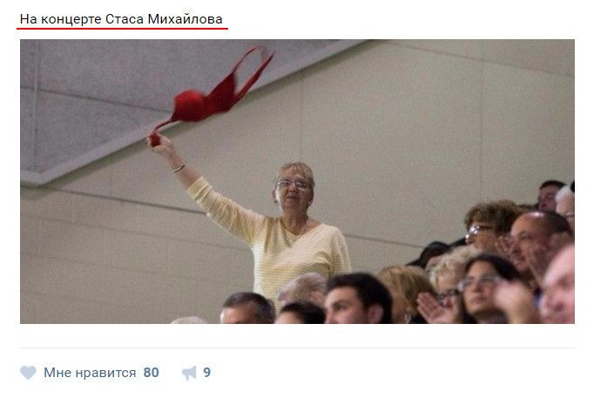Click the curly-haired spectator with glasses
The image size is (594, 398).
pos(489,226)
